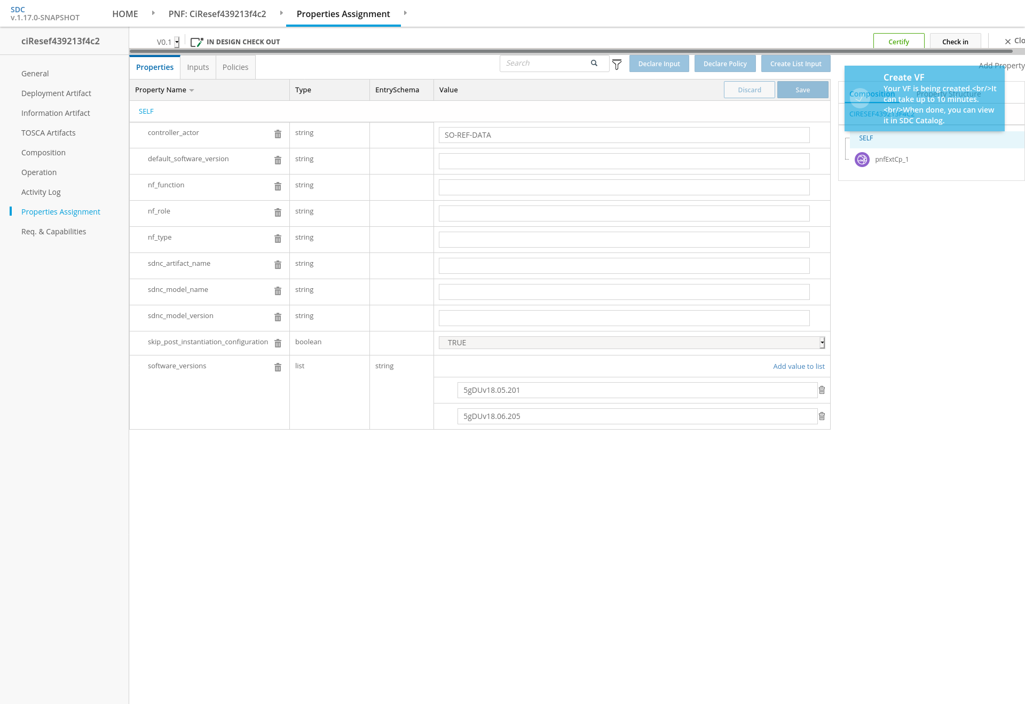1025x704 pixels.
Task: Open Operation in the sidebar
Action: [x=39, y=172]
